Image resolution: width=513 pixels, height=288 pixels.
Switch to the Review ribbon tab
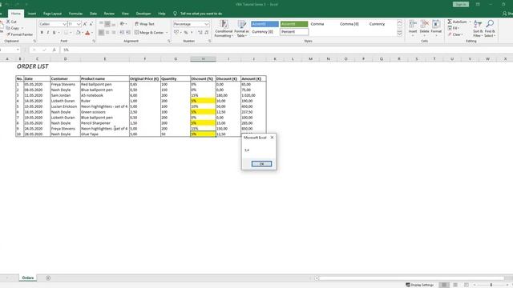[x=109, y=14]
